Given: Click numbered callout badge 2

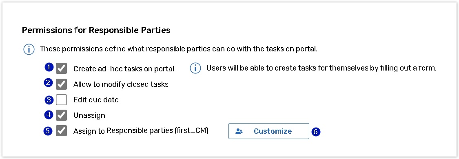Looking at the screenshot, I should tap(49, 84).
